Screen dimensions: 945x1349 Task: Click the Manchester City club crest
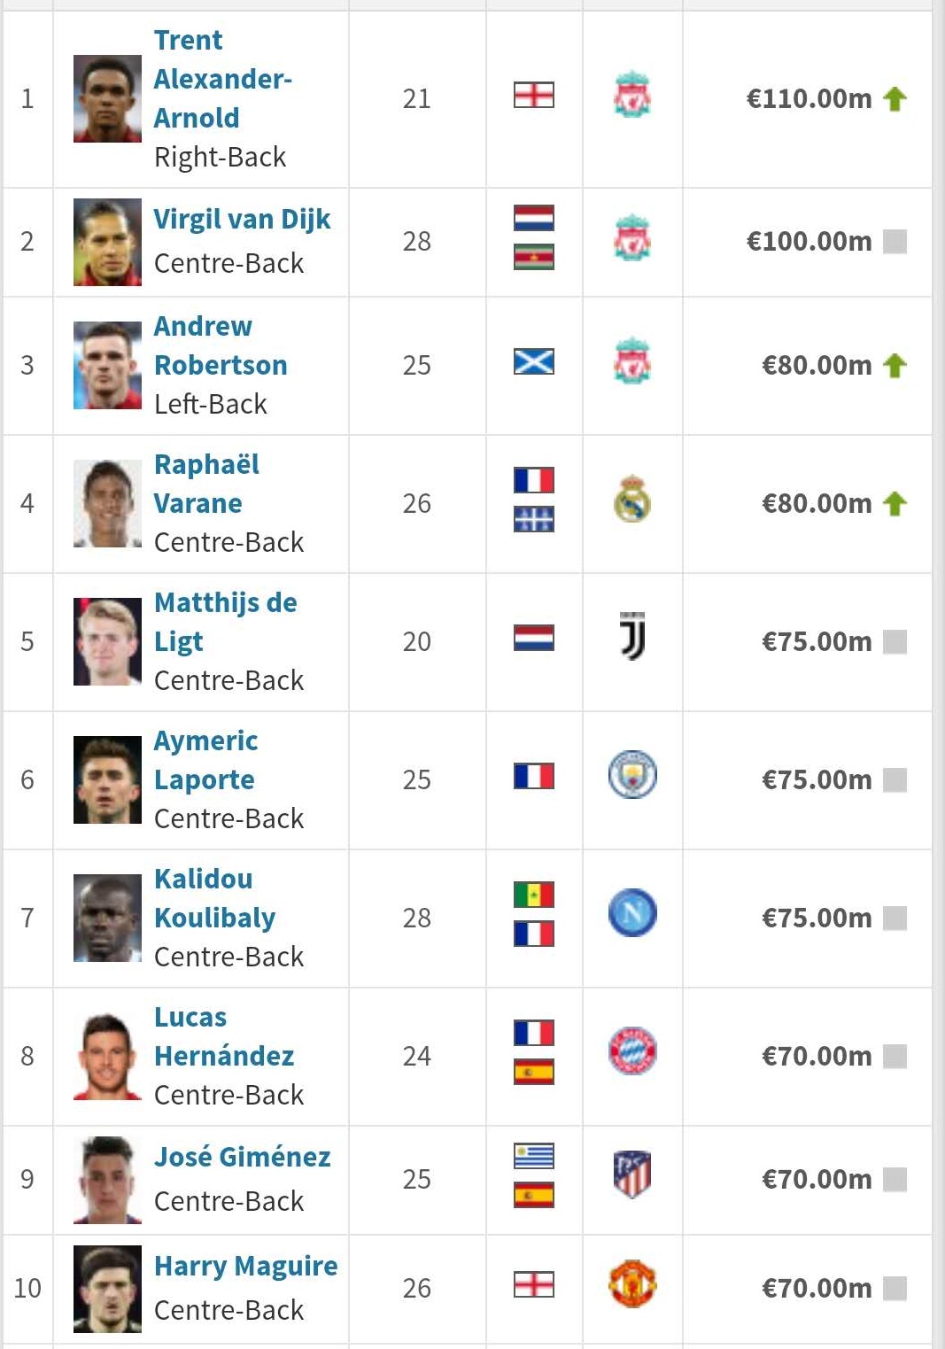[x=631, y=775]
